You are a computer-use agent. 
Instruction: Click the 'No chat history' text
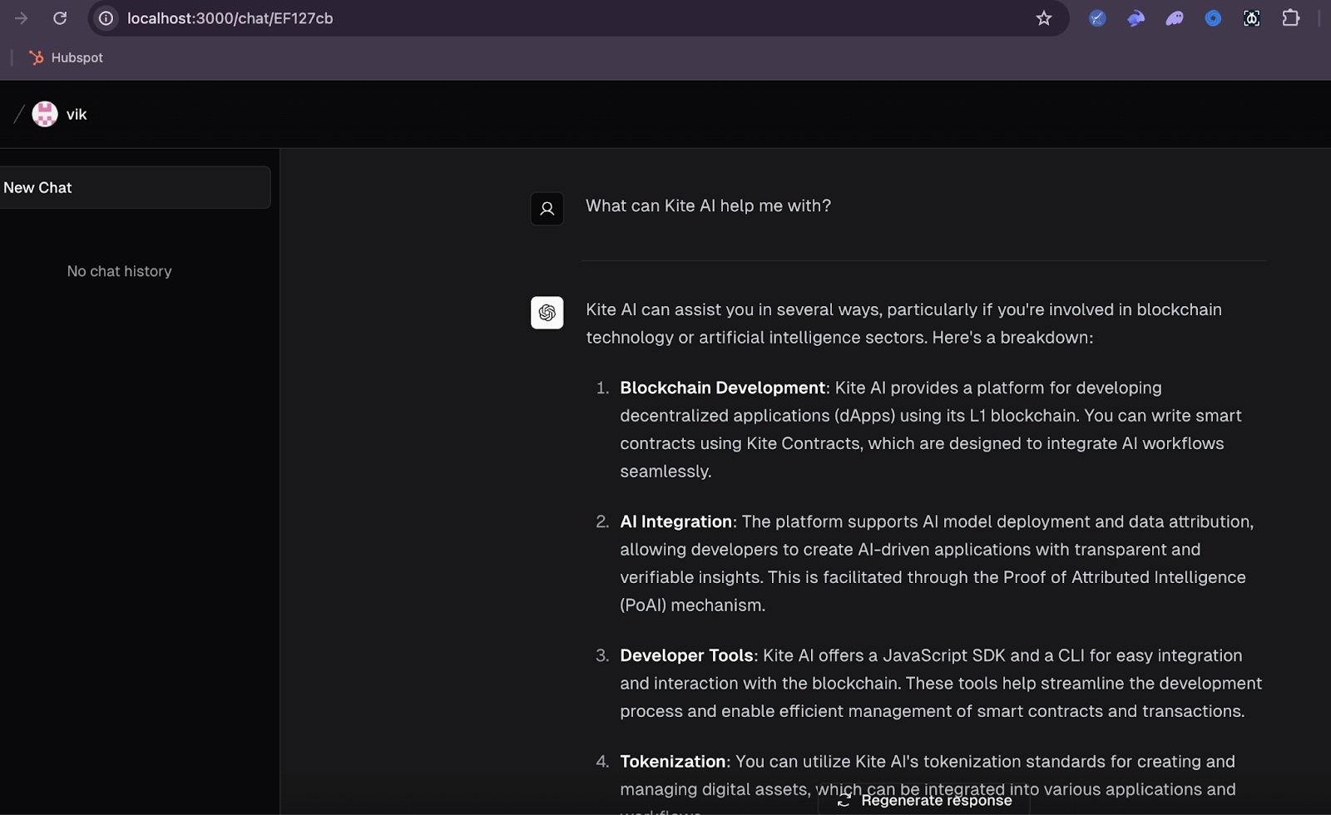coord(120,271)
